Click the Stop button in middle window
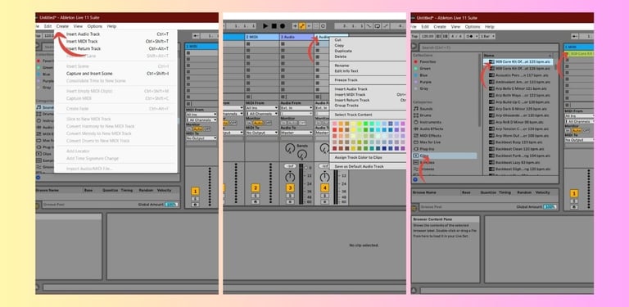 pyautogui.click(x=274, y=25)
